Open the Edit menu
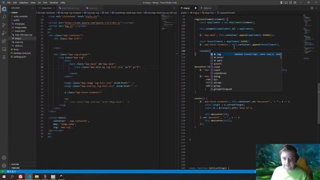 click(x=15, y=2)
